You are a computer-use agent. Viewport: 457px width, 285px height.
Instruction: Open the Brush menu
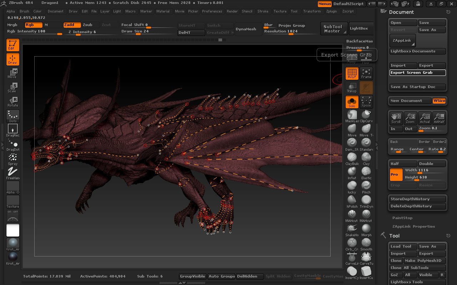[x=24, y=11]
